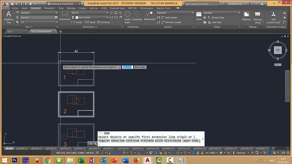
Task: Open Photoshop from the taskbar
Action: 15,160
